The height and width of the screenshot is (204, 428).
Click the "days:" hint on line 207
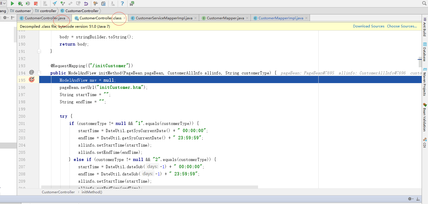[152, 166]
